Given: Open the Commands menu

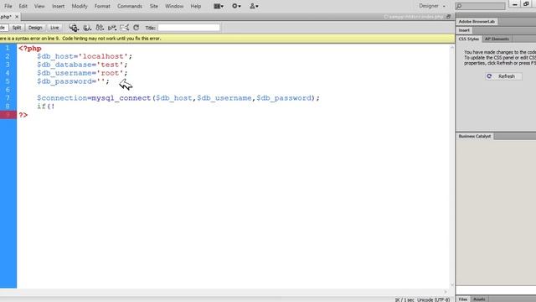Looking at the screenshot, I should (x=130, y=6).
